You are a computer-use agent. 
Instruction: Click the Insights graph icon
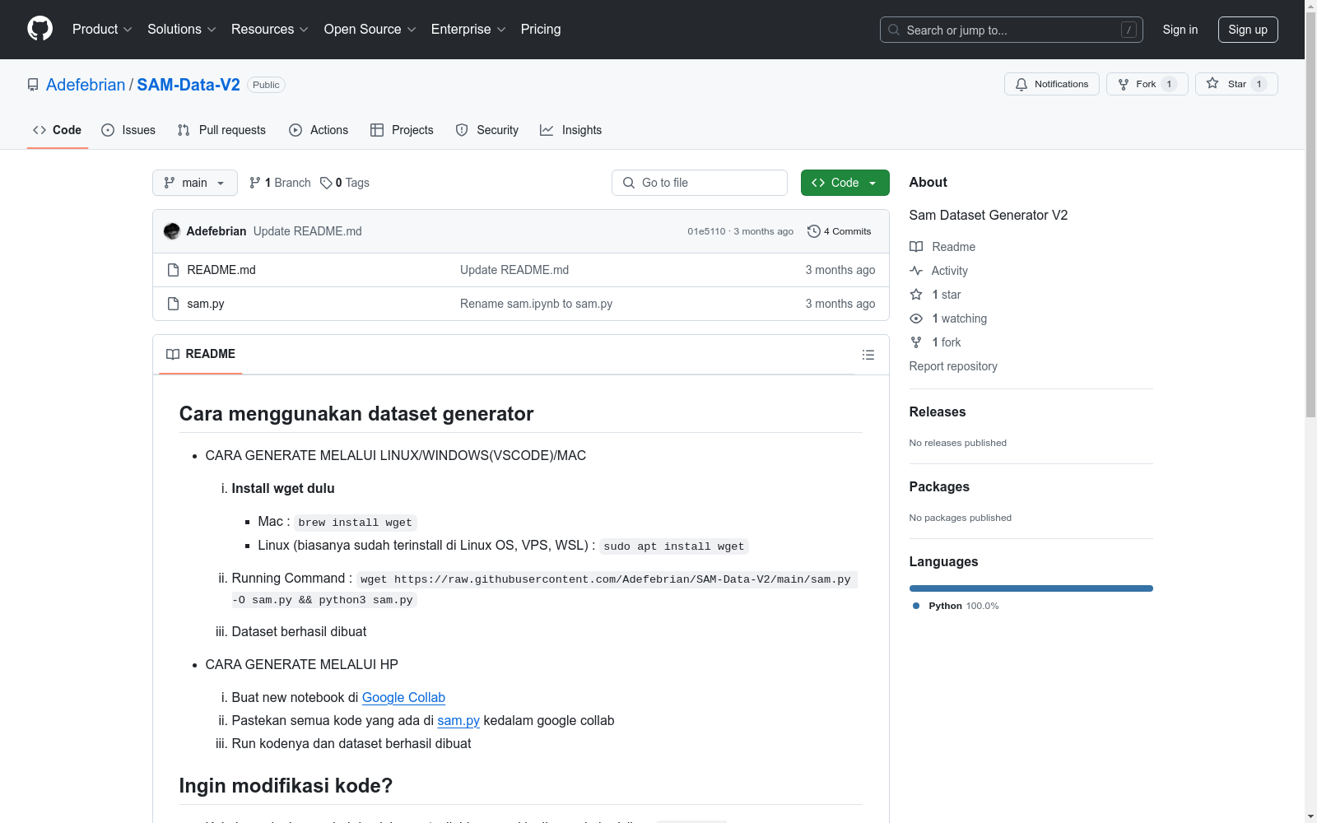[x=547, y=130]
